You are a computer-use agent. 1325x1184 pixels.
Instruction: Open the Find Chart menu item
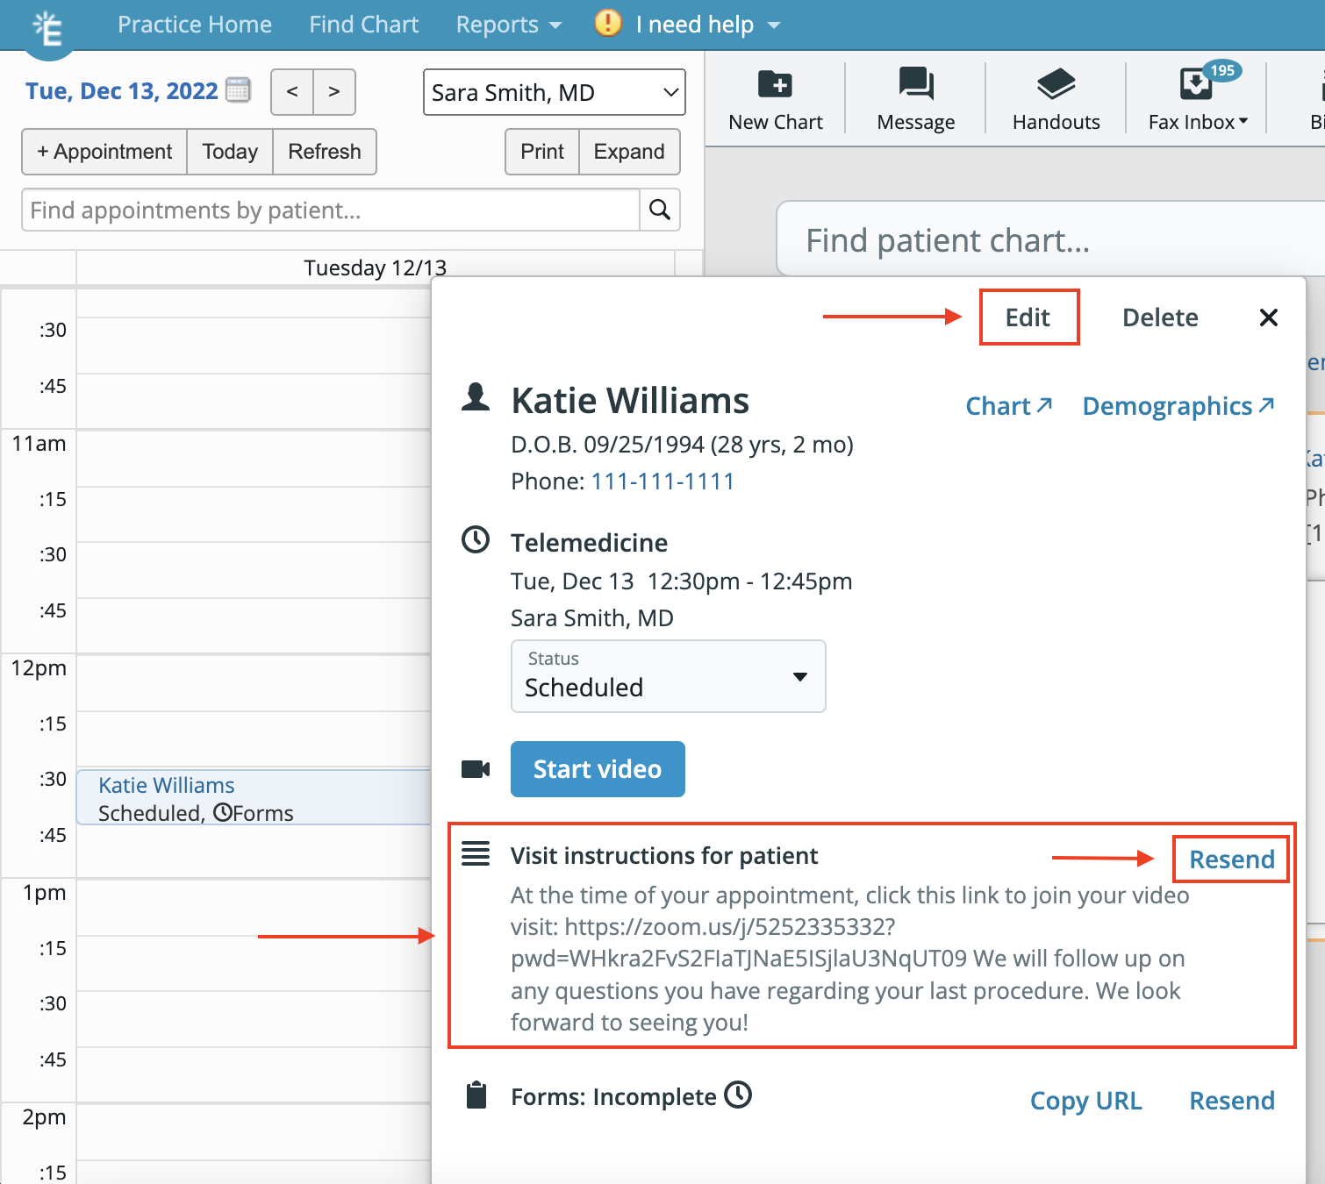click(x=364, y=25)
